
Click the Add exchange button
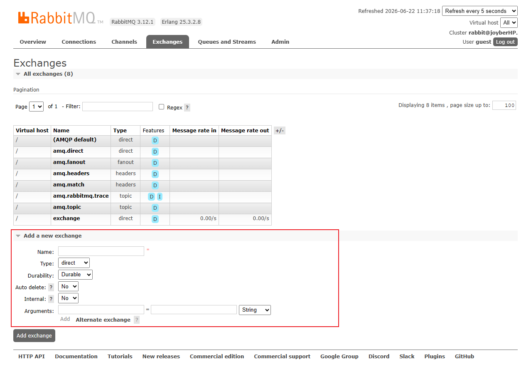[x=34, y=335]
